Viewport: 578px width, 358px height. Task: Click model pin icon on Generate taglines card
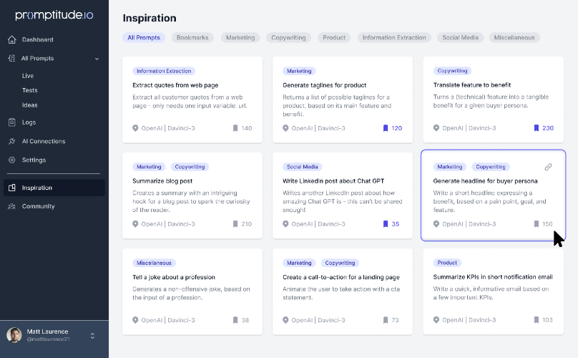(285, 128)
